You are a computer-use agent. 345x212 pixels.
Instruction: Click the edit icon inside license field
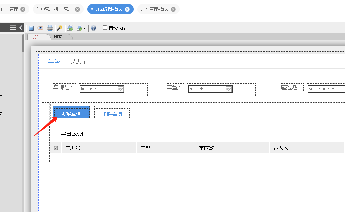pos(121,89)
